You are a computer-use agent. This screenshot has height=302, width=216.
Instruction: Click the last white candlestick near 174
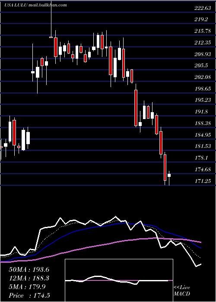pyautogui.click(x=169, y=175)
